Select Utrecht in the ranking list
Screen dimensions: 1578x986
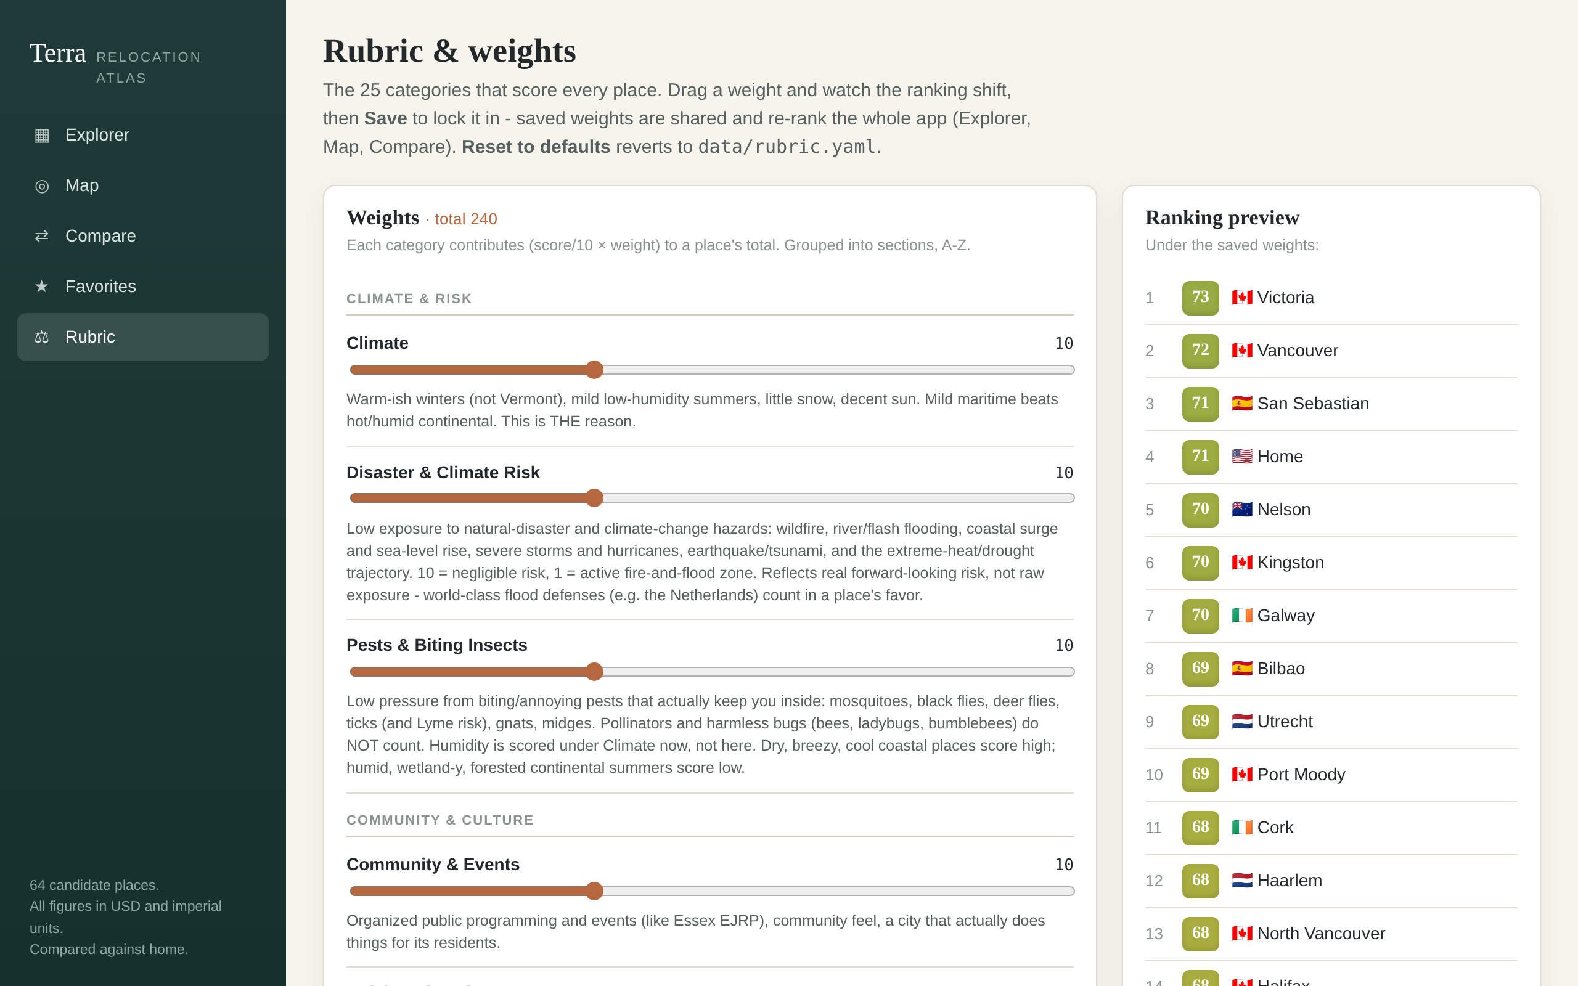coord(1331,722)
